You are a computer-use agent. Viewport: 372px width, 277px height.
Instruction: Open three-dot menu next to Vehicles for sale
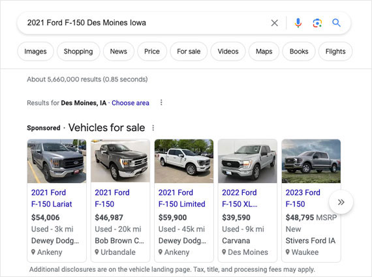pos(153,128)
